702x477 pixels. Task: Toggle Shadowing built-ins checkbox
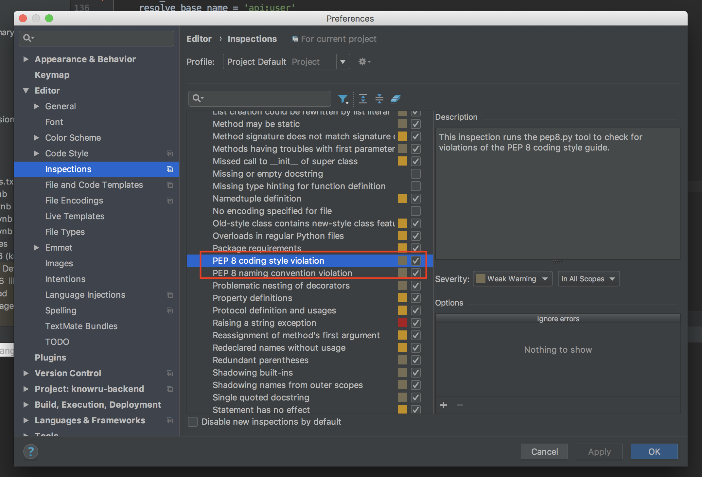[416, 373]
